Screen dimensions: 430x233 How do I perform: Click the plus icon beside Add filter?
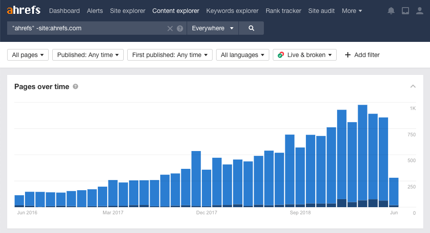tap(348, 55)
